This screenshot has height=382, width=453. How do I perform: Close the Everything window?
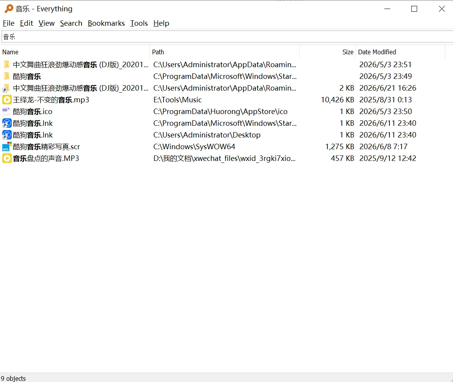pos(442,9)
